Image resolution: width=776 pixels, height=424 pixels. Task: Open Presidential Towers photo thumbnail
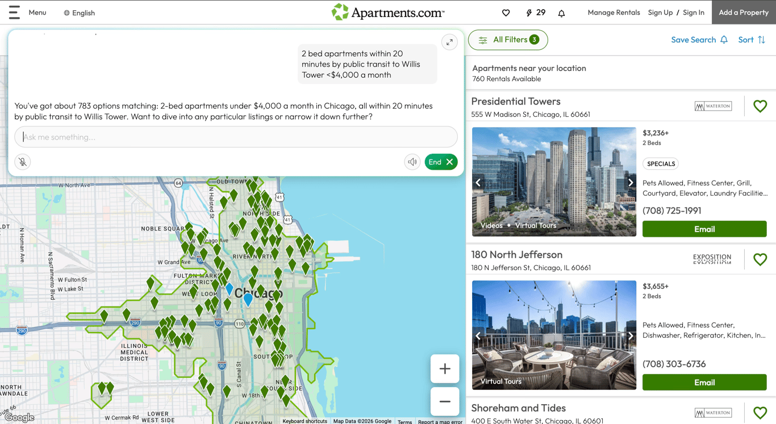554,182
